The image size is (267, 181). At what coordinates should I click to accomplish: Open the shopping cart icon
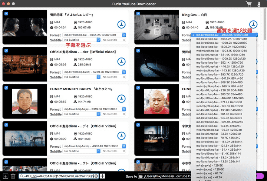(249, 4)
